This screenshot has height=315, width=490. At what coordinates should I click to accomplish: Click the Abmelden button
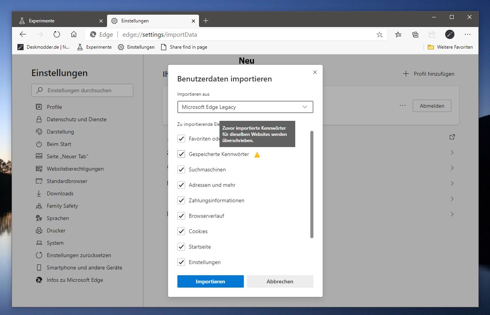coord(432,106)
